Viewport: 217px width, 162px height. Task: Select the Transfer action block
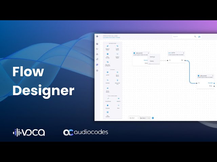tap(107, 81)
